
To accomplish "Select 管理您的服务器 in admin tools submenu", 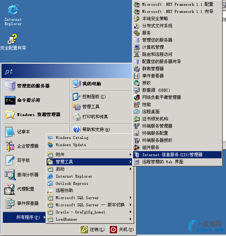I will (x=178, y=40).
